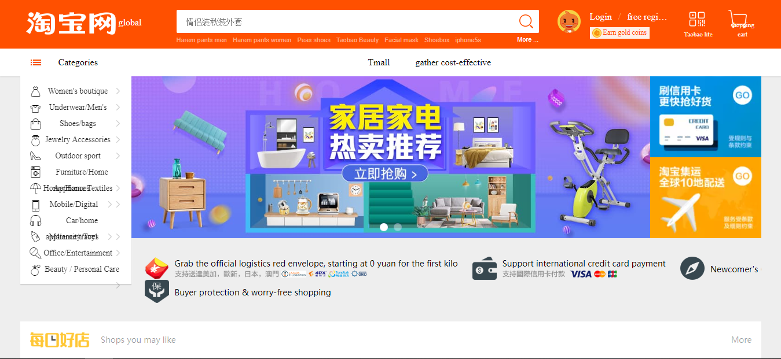Viewport: 781px width, 359px height.
Task: Click the Earn gold coins badge
Action: 619,33
